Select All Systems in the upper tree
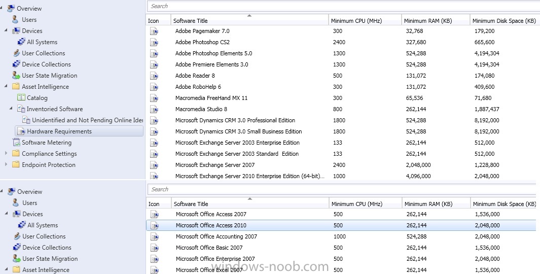Image resolution: width=540 pixels, height=274 pixels. (x=42, y=42)
